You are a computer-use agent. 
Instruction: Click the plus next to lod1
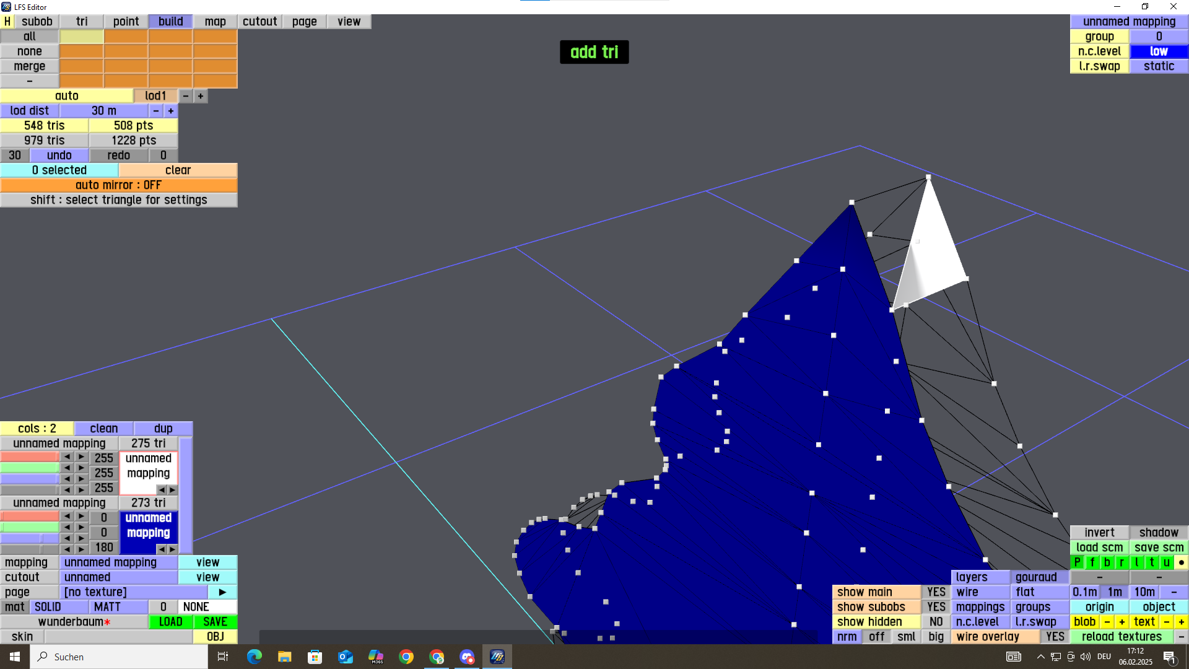click(200, 96)
